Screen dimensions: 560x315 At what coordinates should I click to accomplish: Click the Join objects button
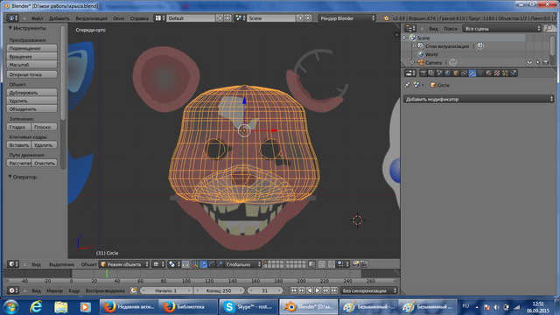pos(31,108)
